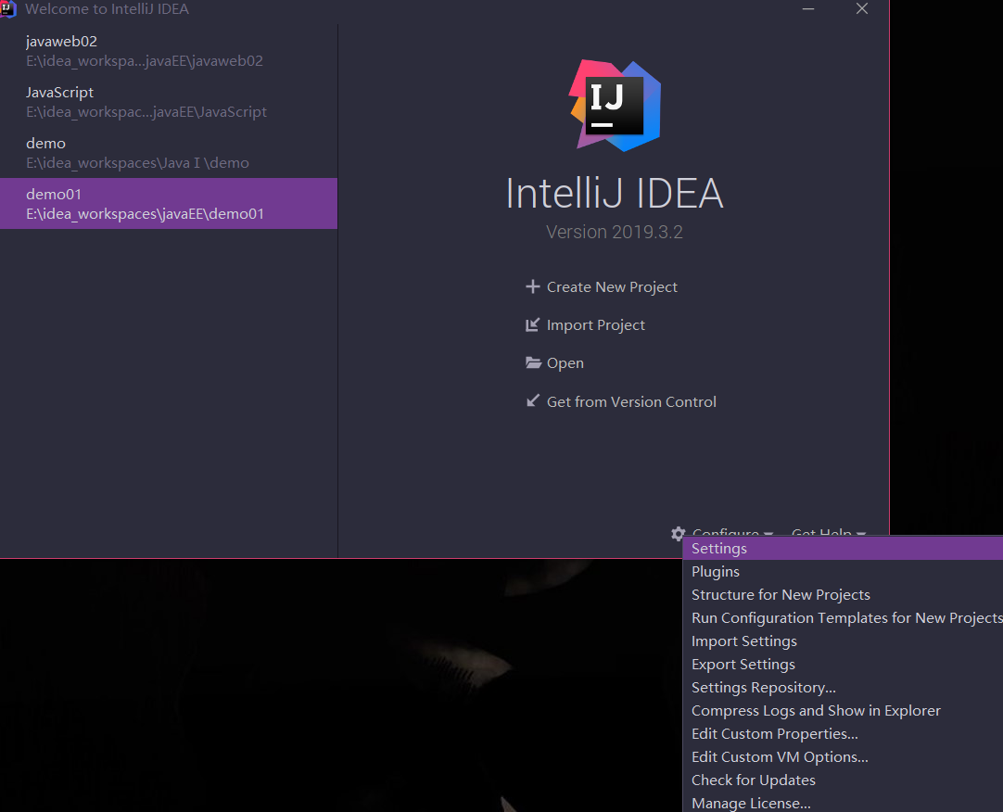Screen dimensions: 1003x812
Task: Click Open to browse for a project
Action: click(x=565, y=362)
